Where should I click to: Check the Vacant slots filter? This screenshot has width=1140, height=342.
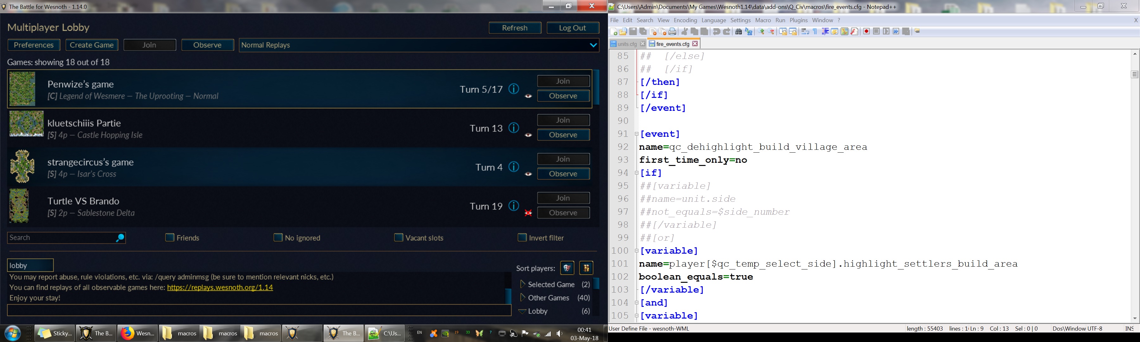398,237
